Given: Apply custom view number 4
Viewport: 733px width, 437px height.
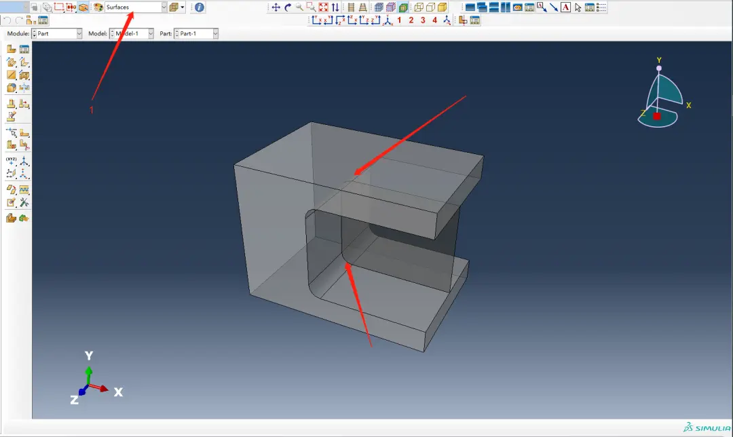Looking at the screenshot, I should [x=435, y=20].
